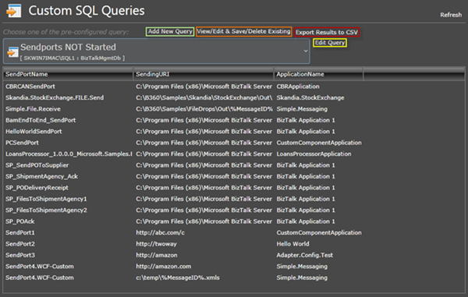Click the Skandia.StockExchange application cell
This screenshot has width=468, height=297.
click(310, 97)
